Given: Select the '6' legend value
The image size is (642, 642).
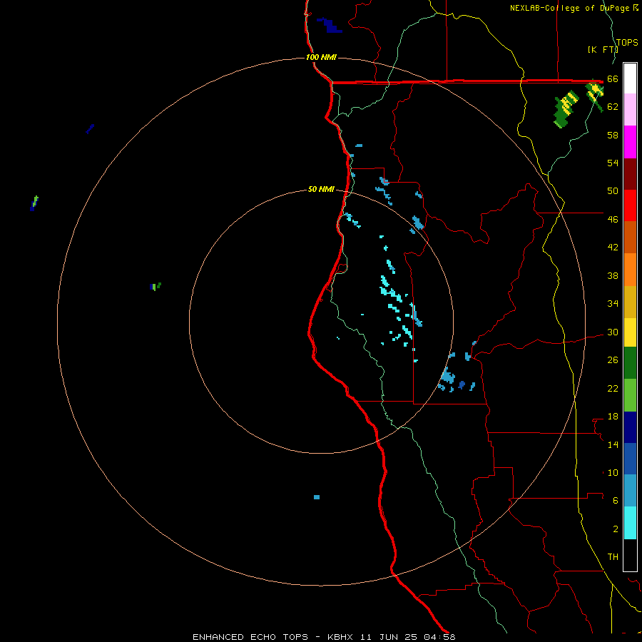Looking at the screenshot, I should tap(616, 501).
